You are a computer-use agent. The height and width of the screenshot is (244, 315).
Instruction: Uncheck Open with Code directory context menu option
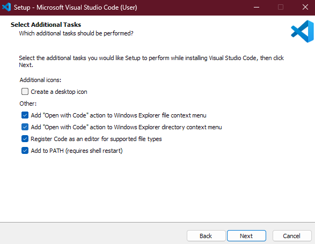(25, 127)
